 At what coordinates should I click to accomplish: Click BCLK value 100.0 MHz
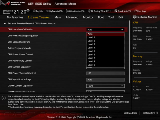(137, 39)
